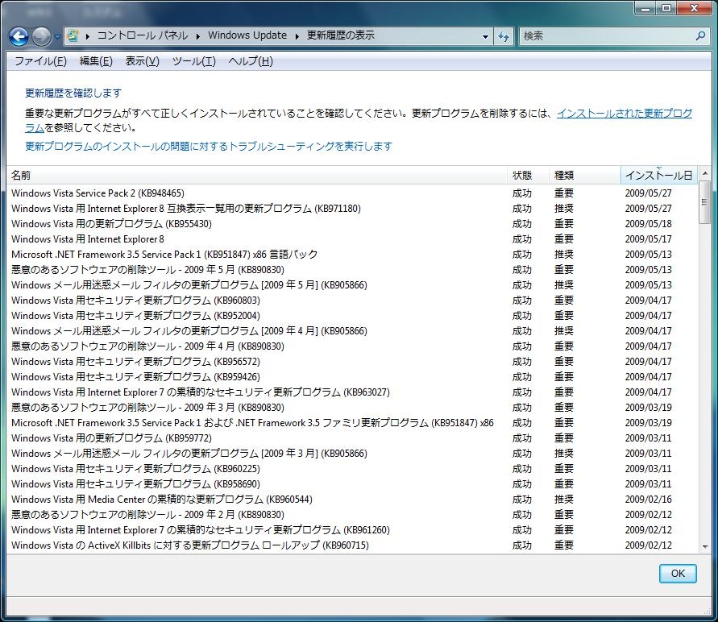Select the security update KB956572 row
Viewport: 718px width, 622px height.
pyautogui.click(x=351, y=362)
